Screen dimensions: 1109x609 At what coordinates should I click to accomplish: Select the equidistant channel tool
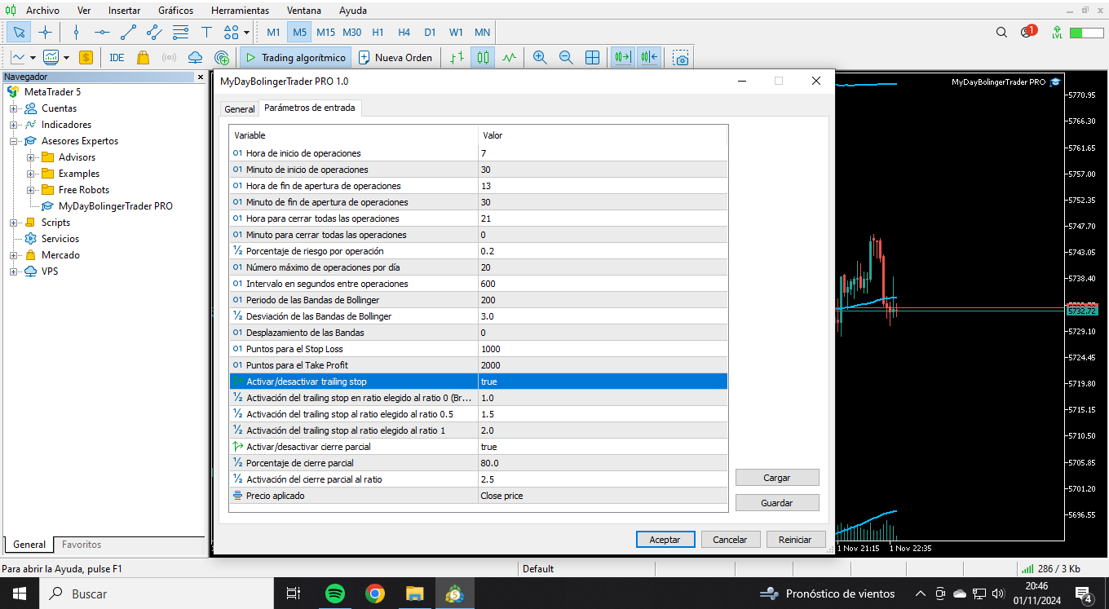click(154, 33)
